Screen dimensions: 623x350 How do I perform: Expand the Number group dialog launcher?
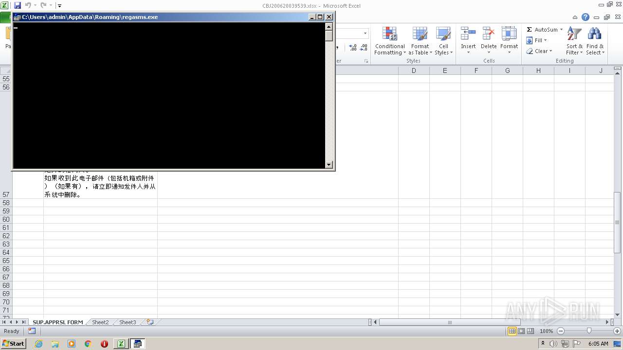(366, 61)
